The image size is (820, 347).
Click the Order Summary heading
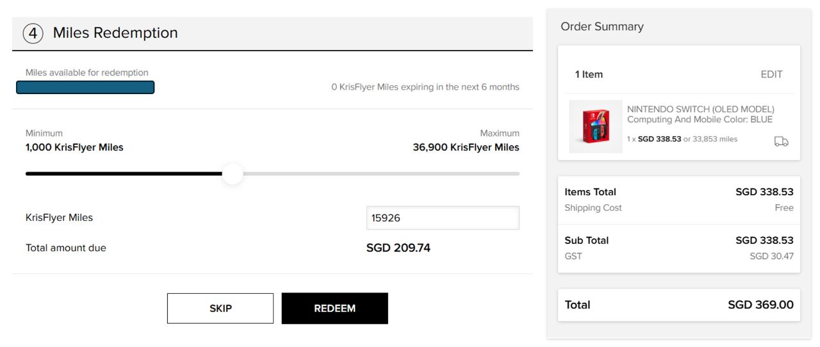coord(602,26)
